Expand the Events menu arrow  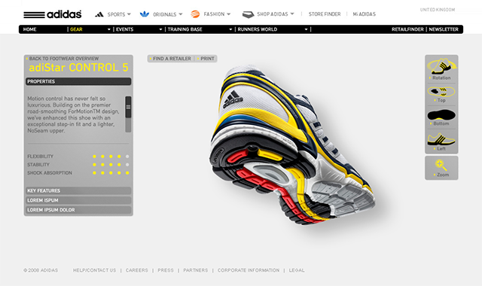[160, 29]
